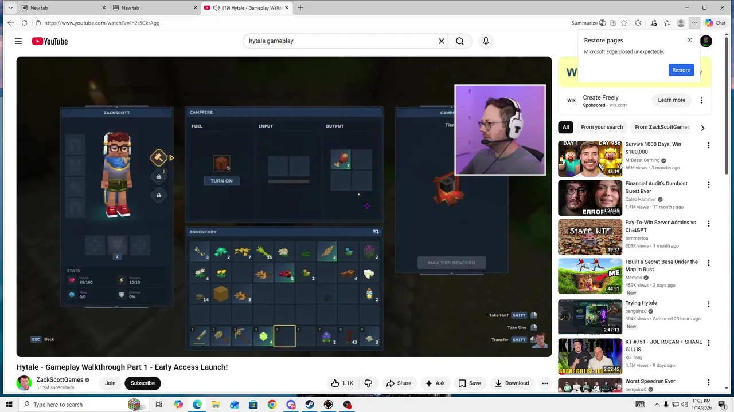Show more filter chips with right arrow
This screenshot has height=412, width=734.
pos(702,128)
